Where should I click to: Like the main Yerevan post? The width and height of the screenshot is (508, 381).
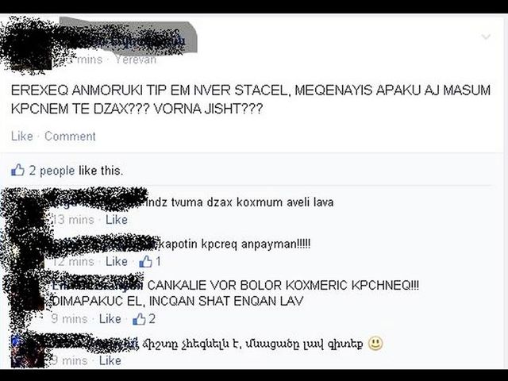[22, 136]
